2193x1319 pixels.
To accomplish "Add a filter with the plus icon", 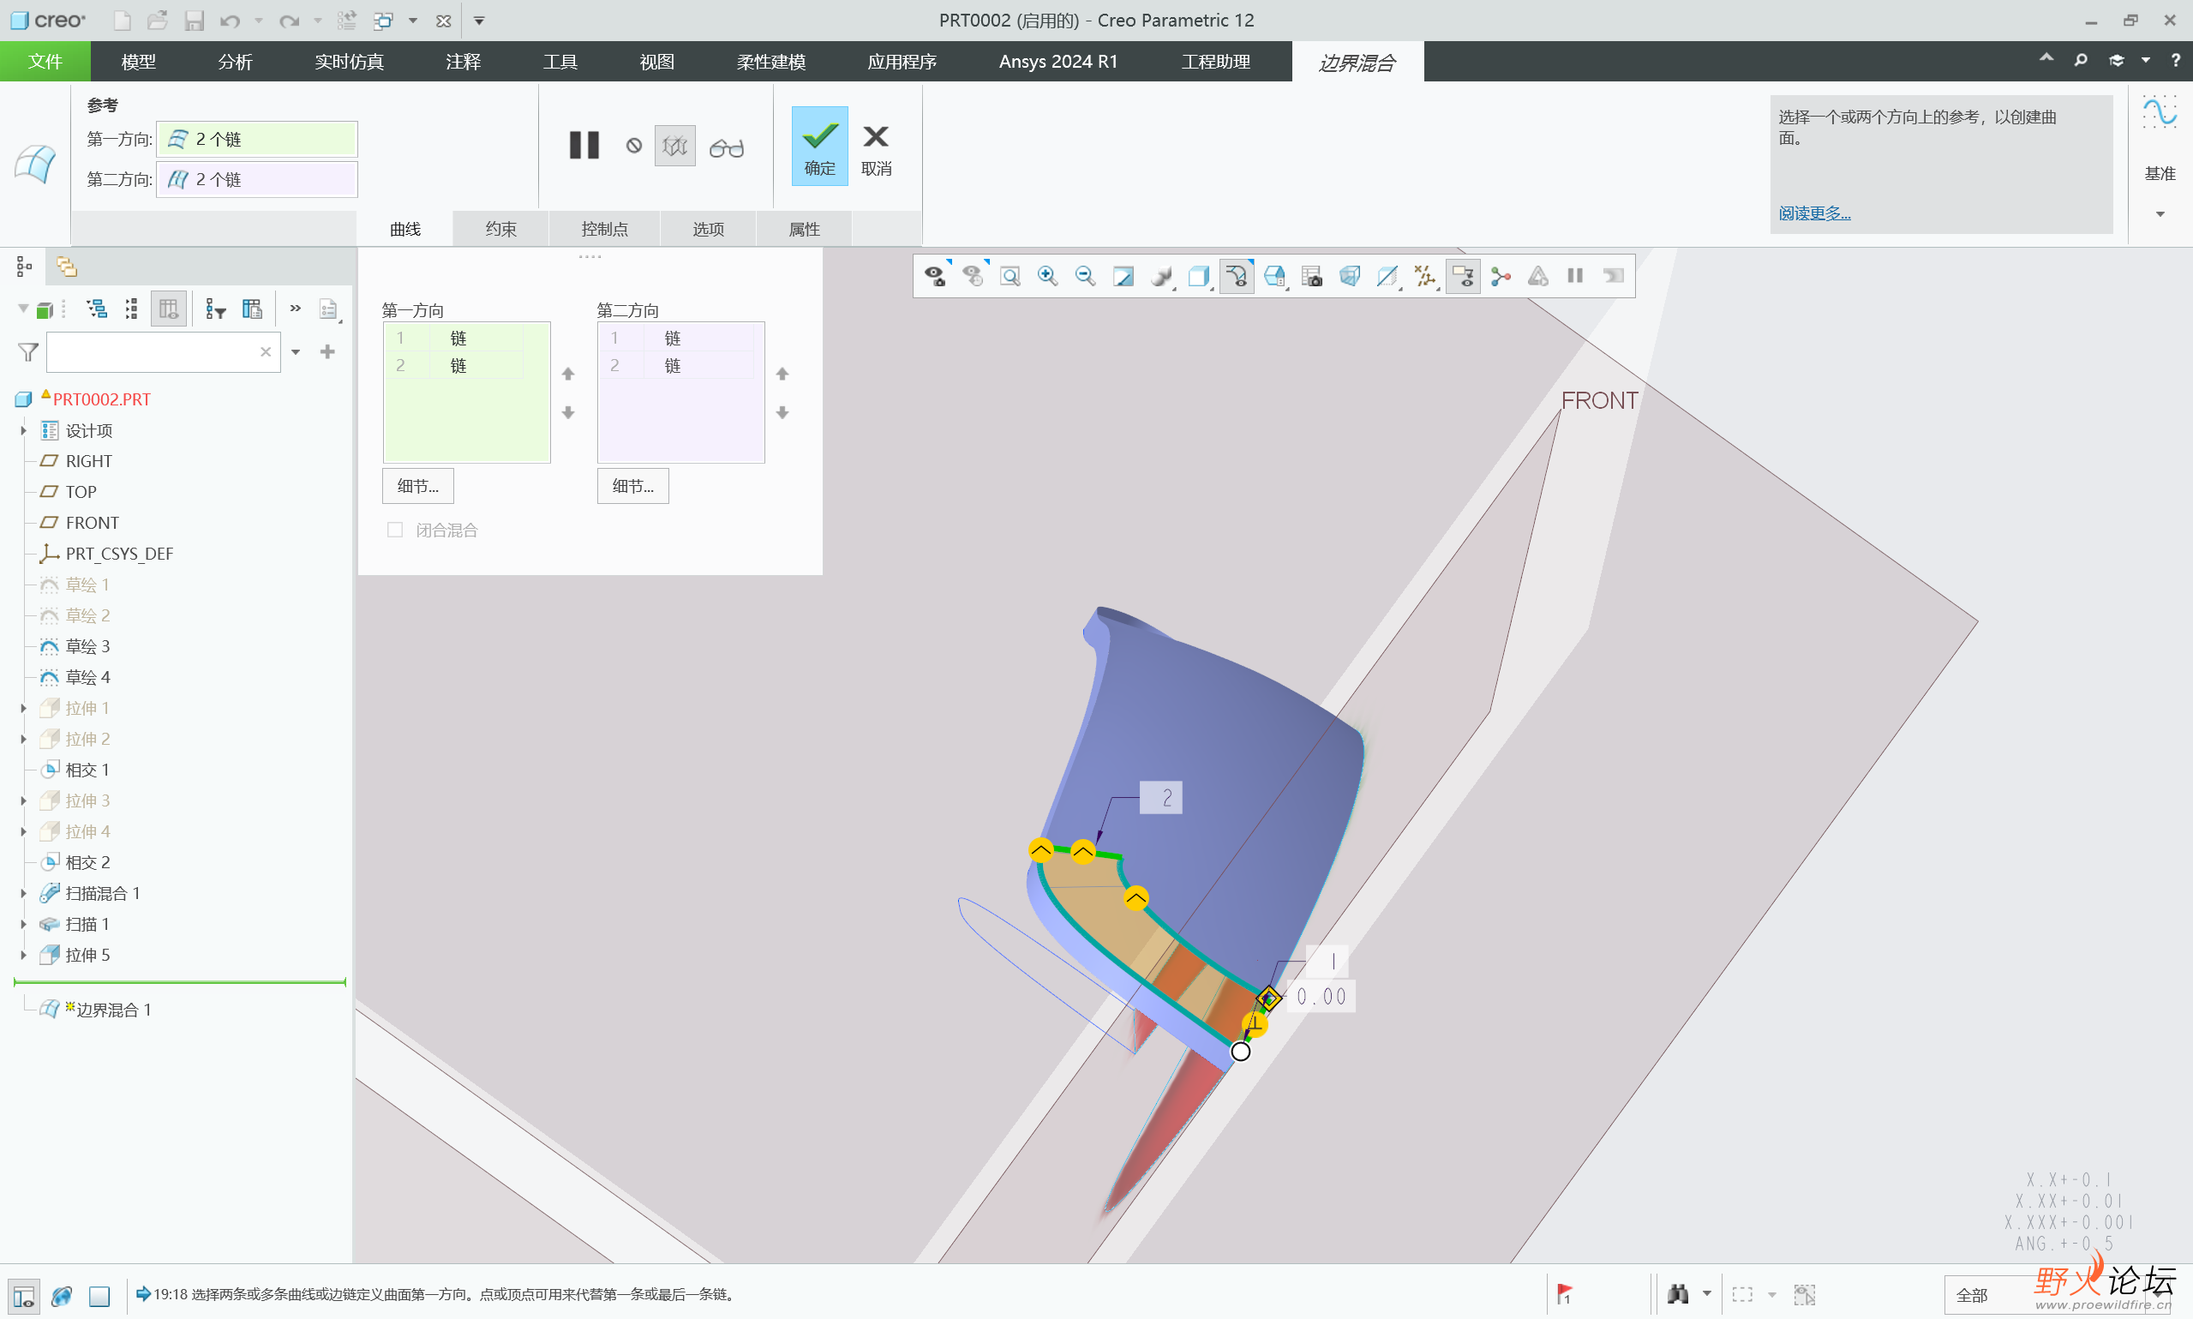I will click(328, 352).
